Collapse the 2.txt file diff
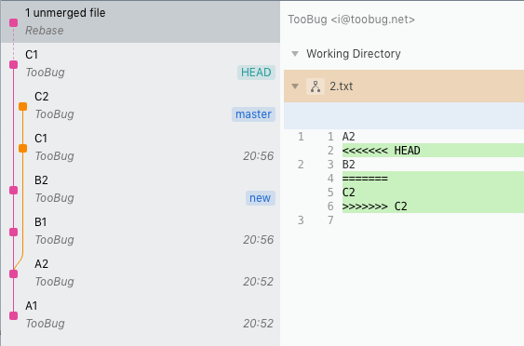Screen dimensions: 524x346 pos(295,86)
